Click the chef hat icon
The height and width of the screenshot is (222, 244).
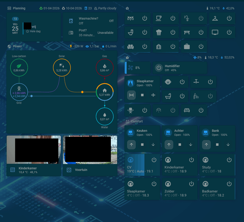point(159,32)
